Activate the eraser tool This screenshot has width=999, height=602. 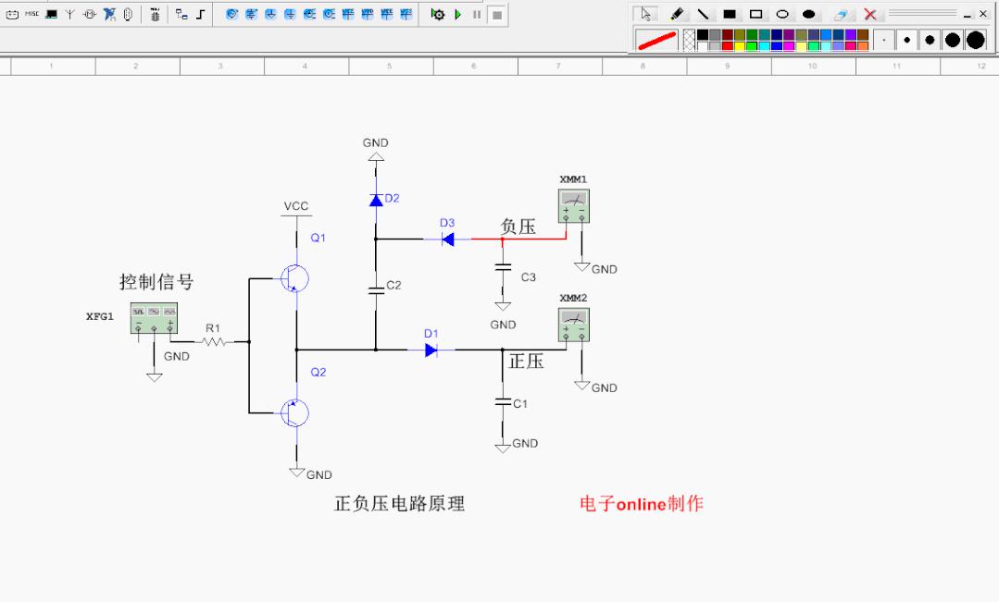pos(840,15)
